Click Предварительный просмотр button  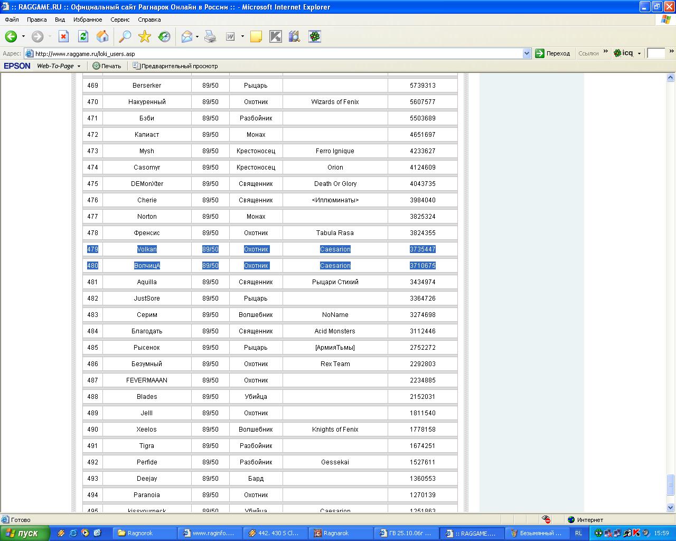pos(175,66)
